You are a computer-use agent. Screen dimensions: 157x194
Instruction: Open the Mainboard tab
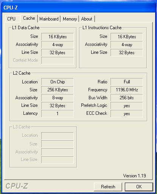[49, 19]
